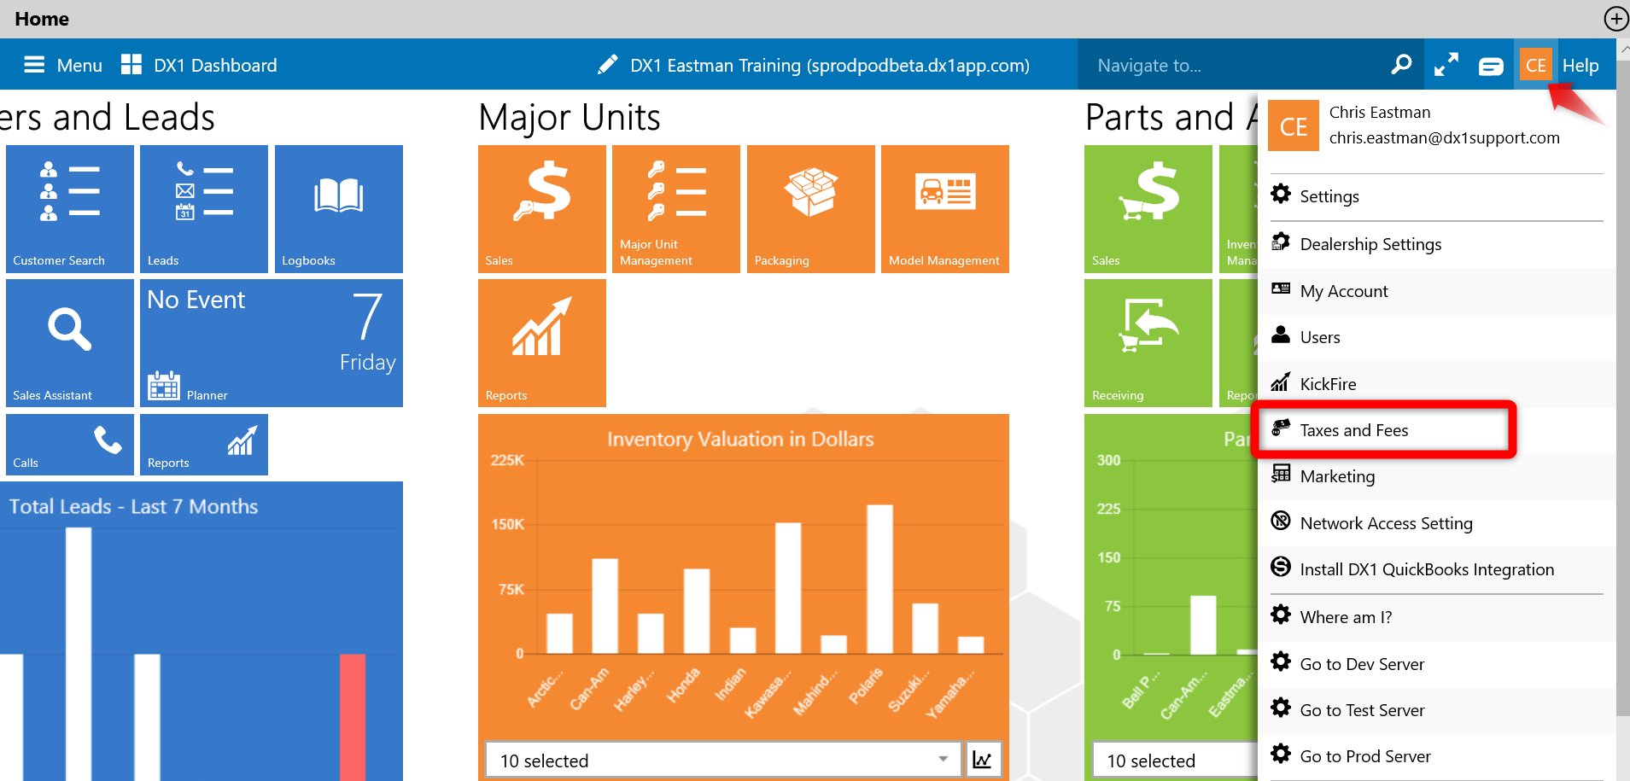Open Marketing from the user menu
The height and width of the screenshot is (781, 1630).
[1436, 476]
